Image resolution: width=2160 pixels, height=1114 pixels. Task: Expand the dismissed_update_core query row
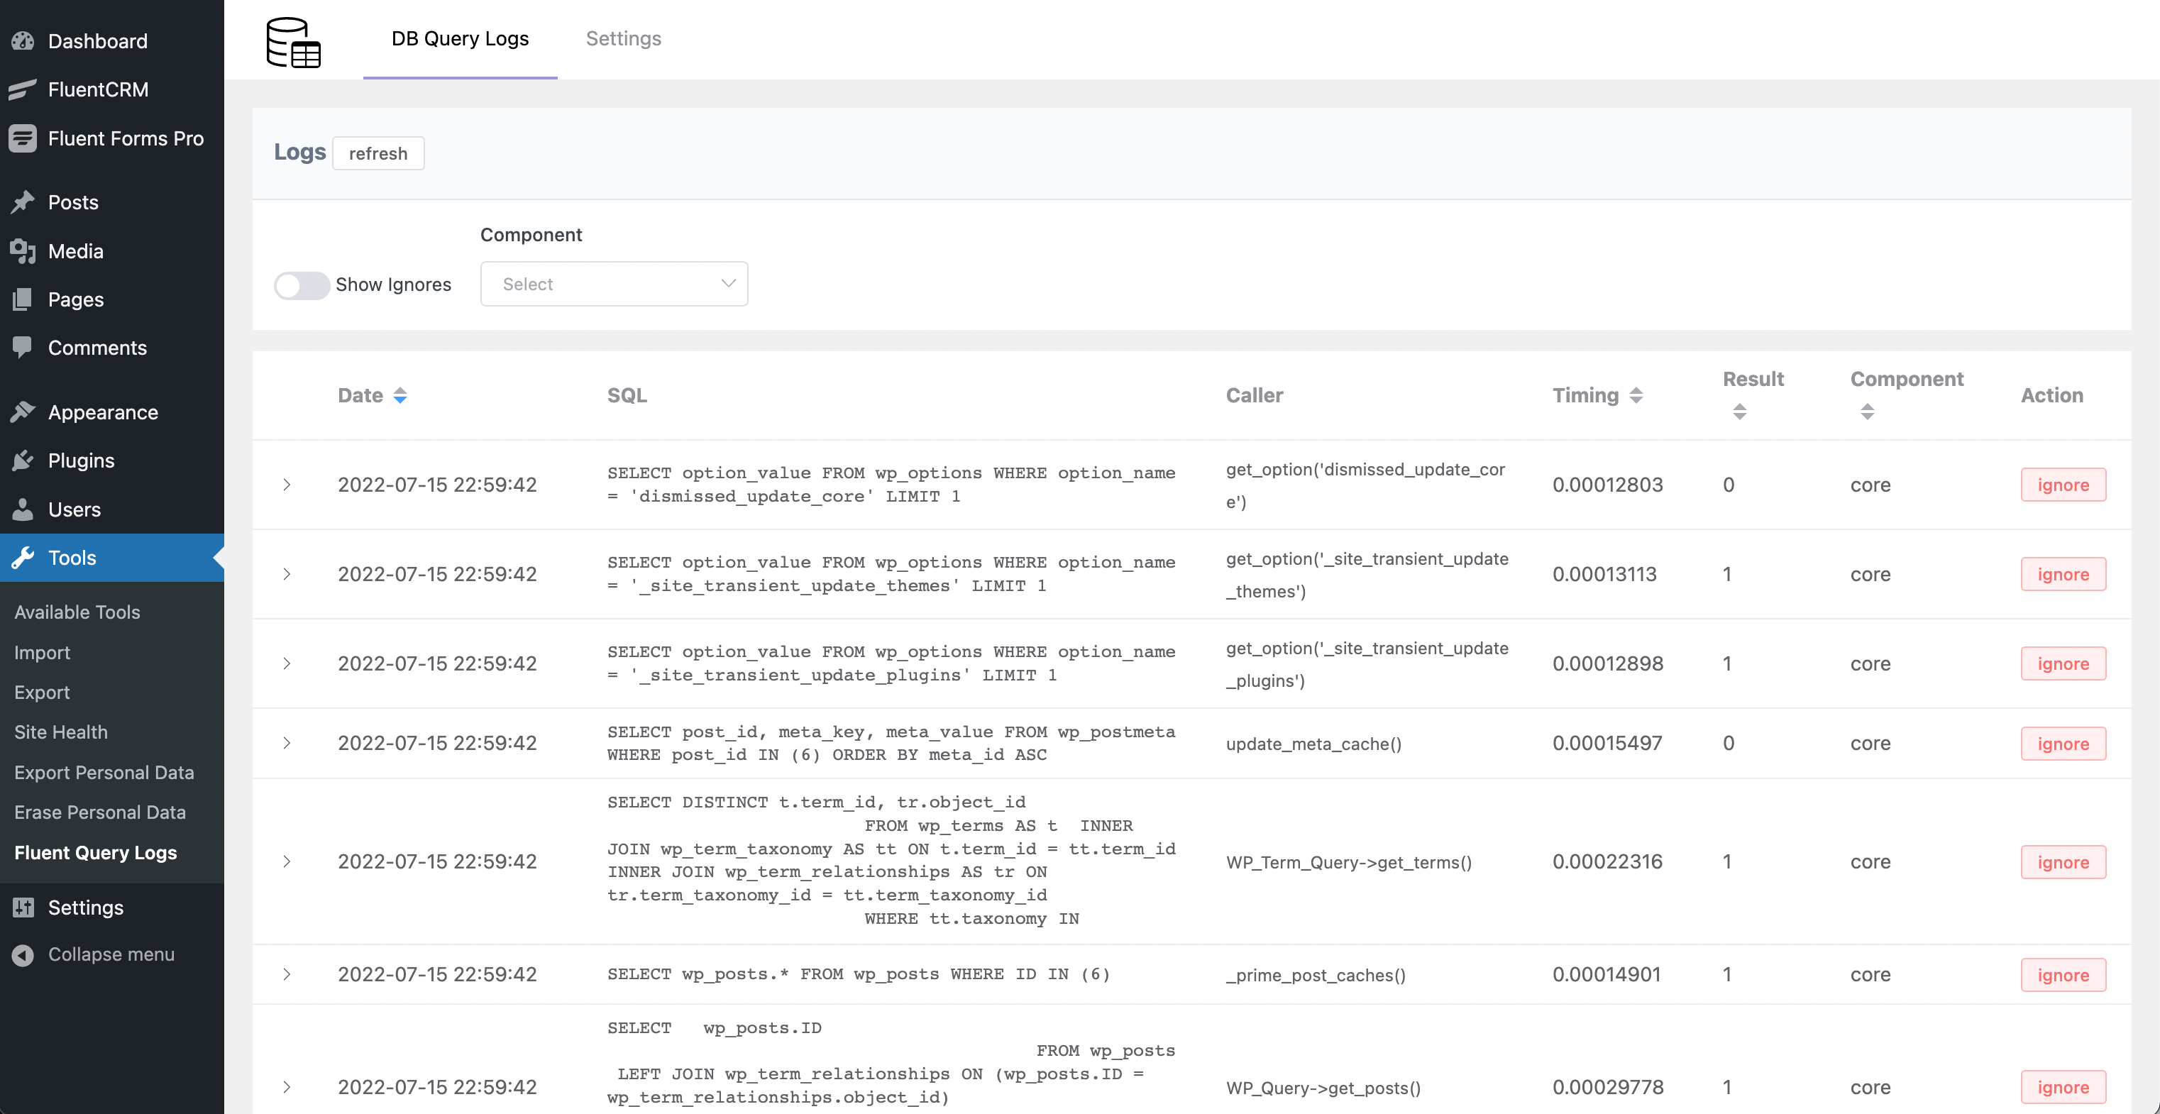pos(287,485)
